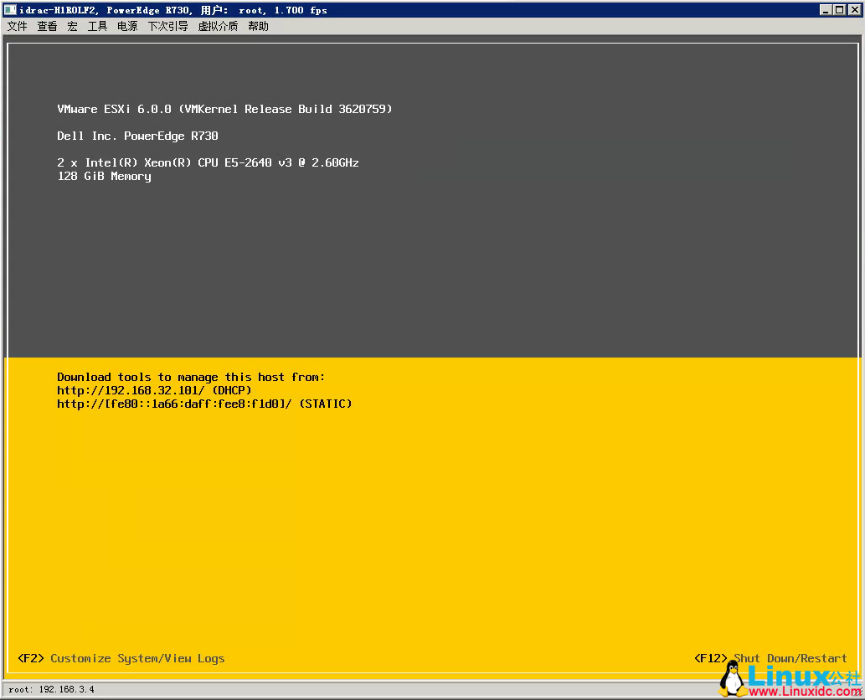Click the idrac-H1ROLF2 title bar text
The width and height of the screenshot is (865, 700).
pos(173,10)
